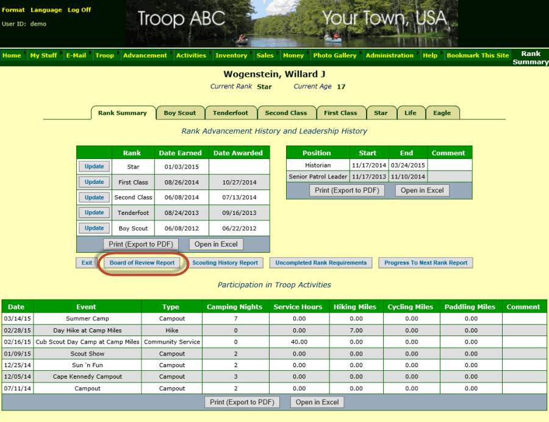Click the Senior Patrol Leader cell
Image resolution: width=549 pixels, height=422 pixels.
pos(318,177)
